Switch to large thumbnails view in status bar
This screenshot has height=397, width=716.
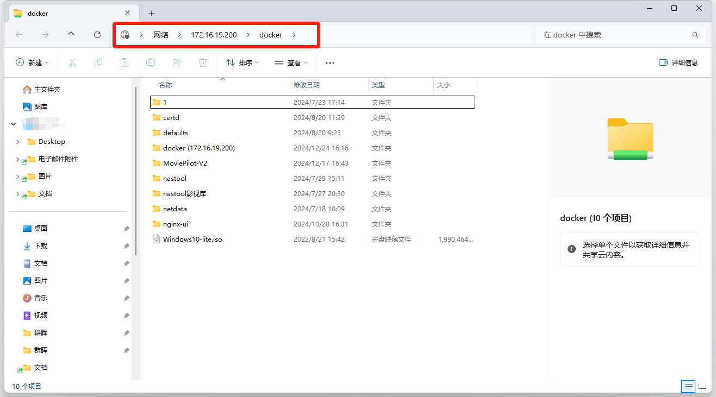coord(702,386)
